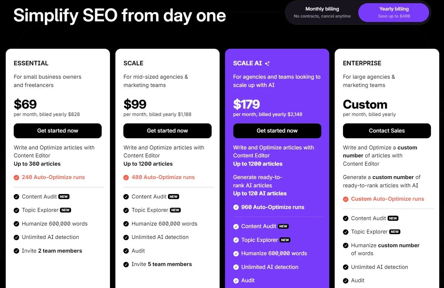This screenshot has width=444, height=288.
Task: Select Yearly billing option
Action: click(394, 12)
